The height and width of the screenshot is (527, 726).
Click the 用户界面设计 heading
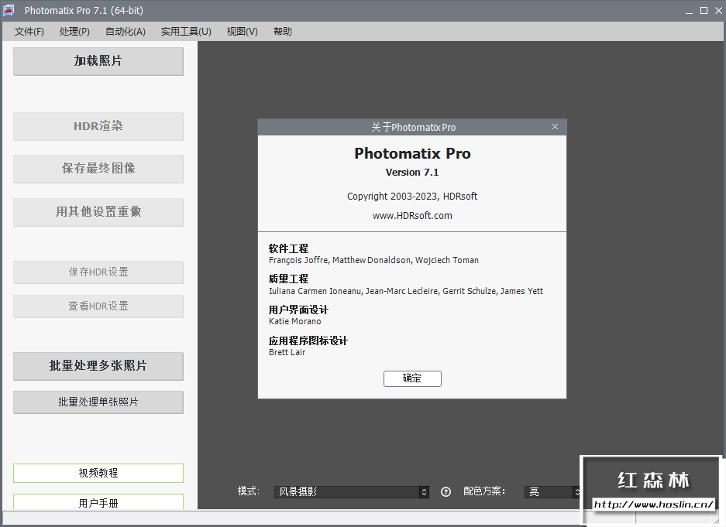298,310
